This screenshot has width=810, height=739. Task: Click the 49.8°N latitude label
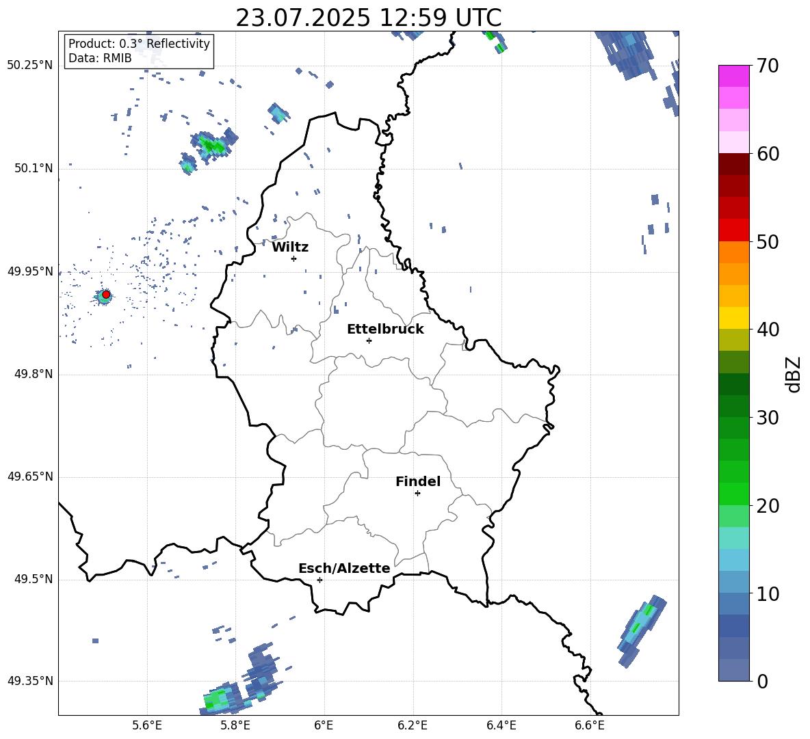point(34,374)
